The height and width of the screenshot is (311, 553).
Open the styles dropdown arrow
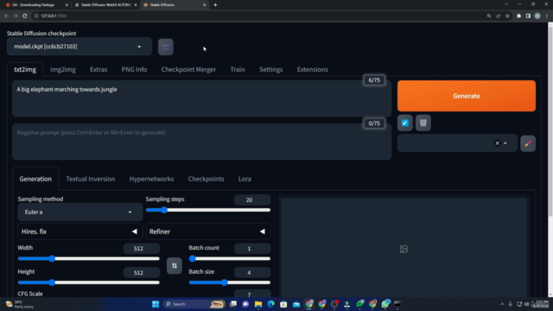(x=505, y=143)
